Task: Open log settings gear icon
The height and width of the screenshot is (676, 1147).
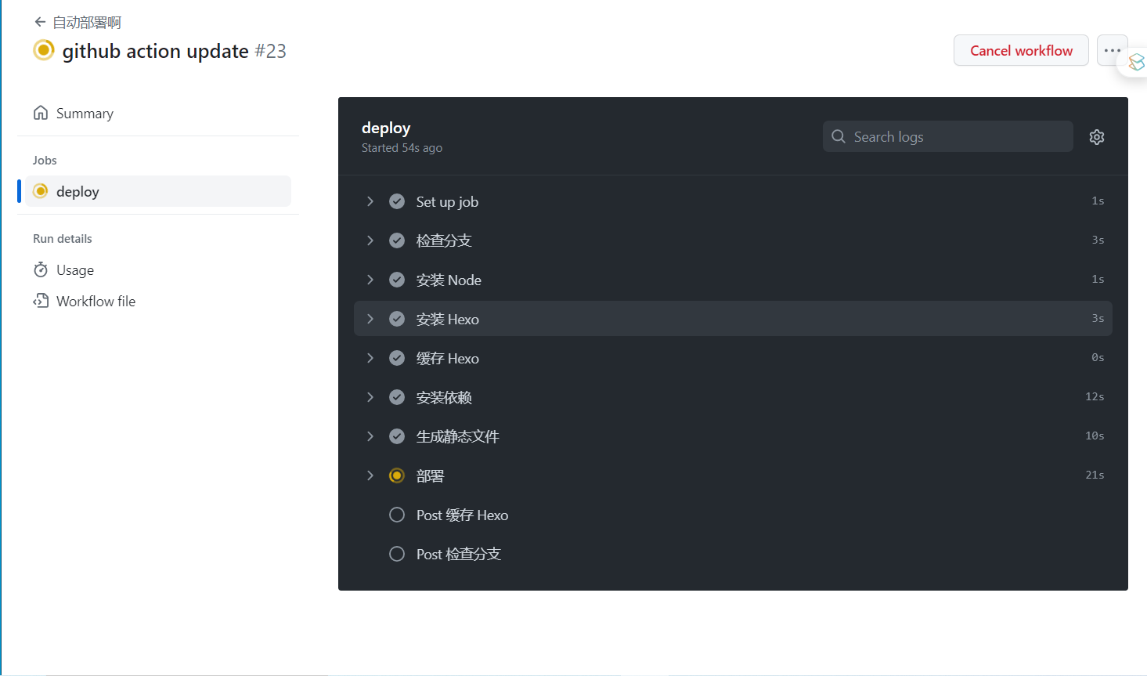Action: click(x=1097, y=137)
